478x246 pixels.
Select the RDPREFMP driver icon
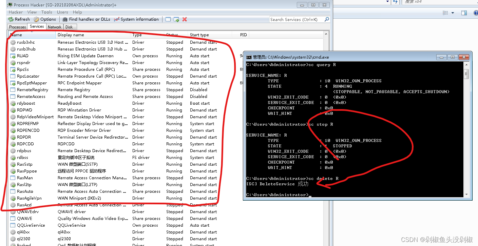coord(13,124)
